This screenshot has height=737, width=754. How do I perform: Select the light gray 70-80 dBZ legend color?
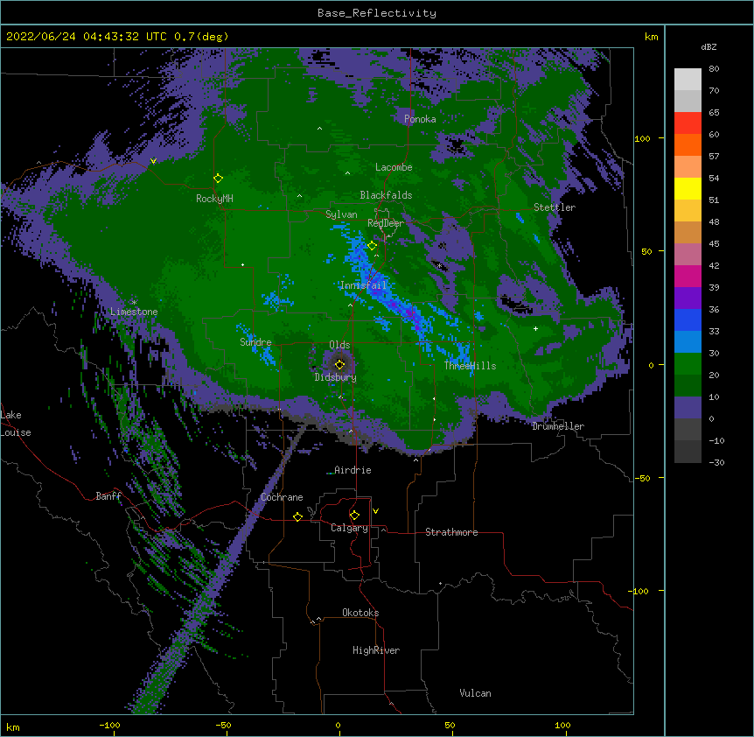coord(688,80)
